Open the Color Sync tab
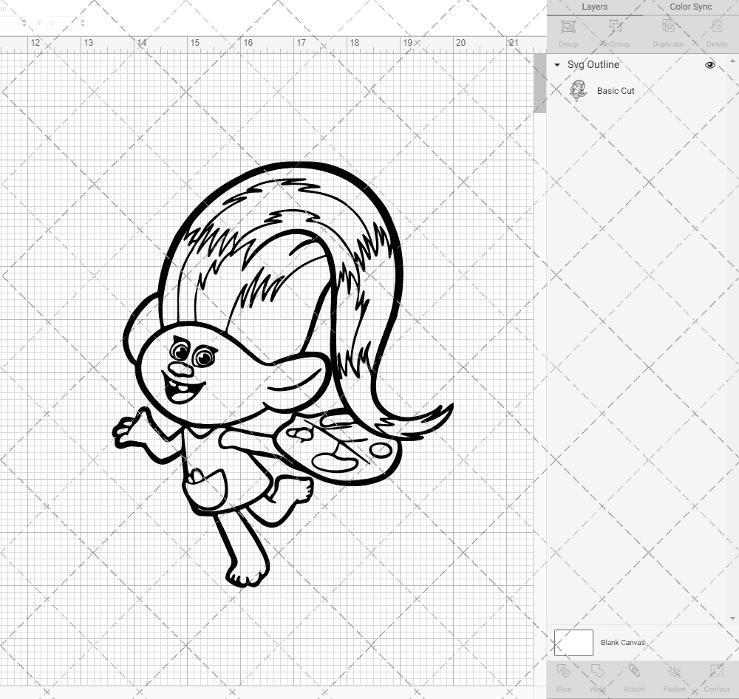Image resolution: width=739 pixels, height=699 pixels. [x=690, y=7]
